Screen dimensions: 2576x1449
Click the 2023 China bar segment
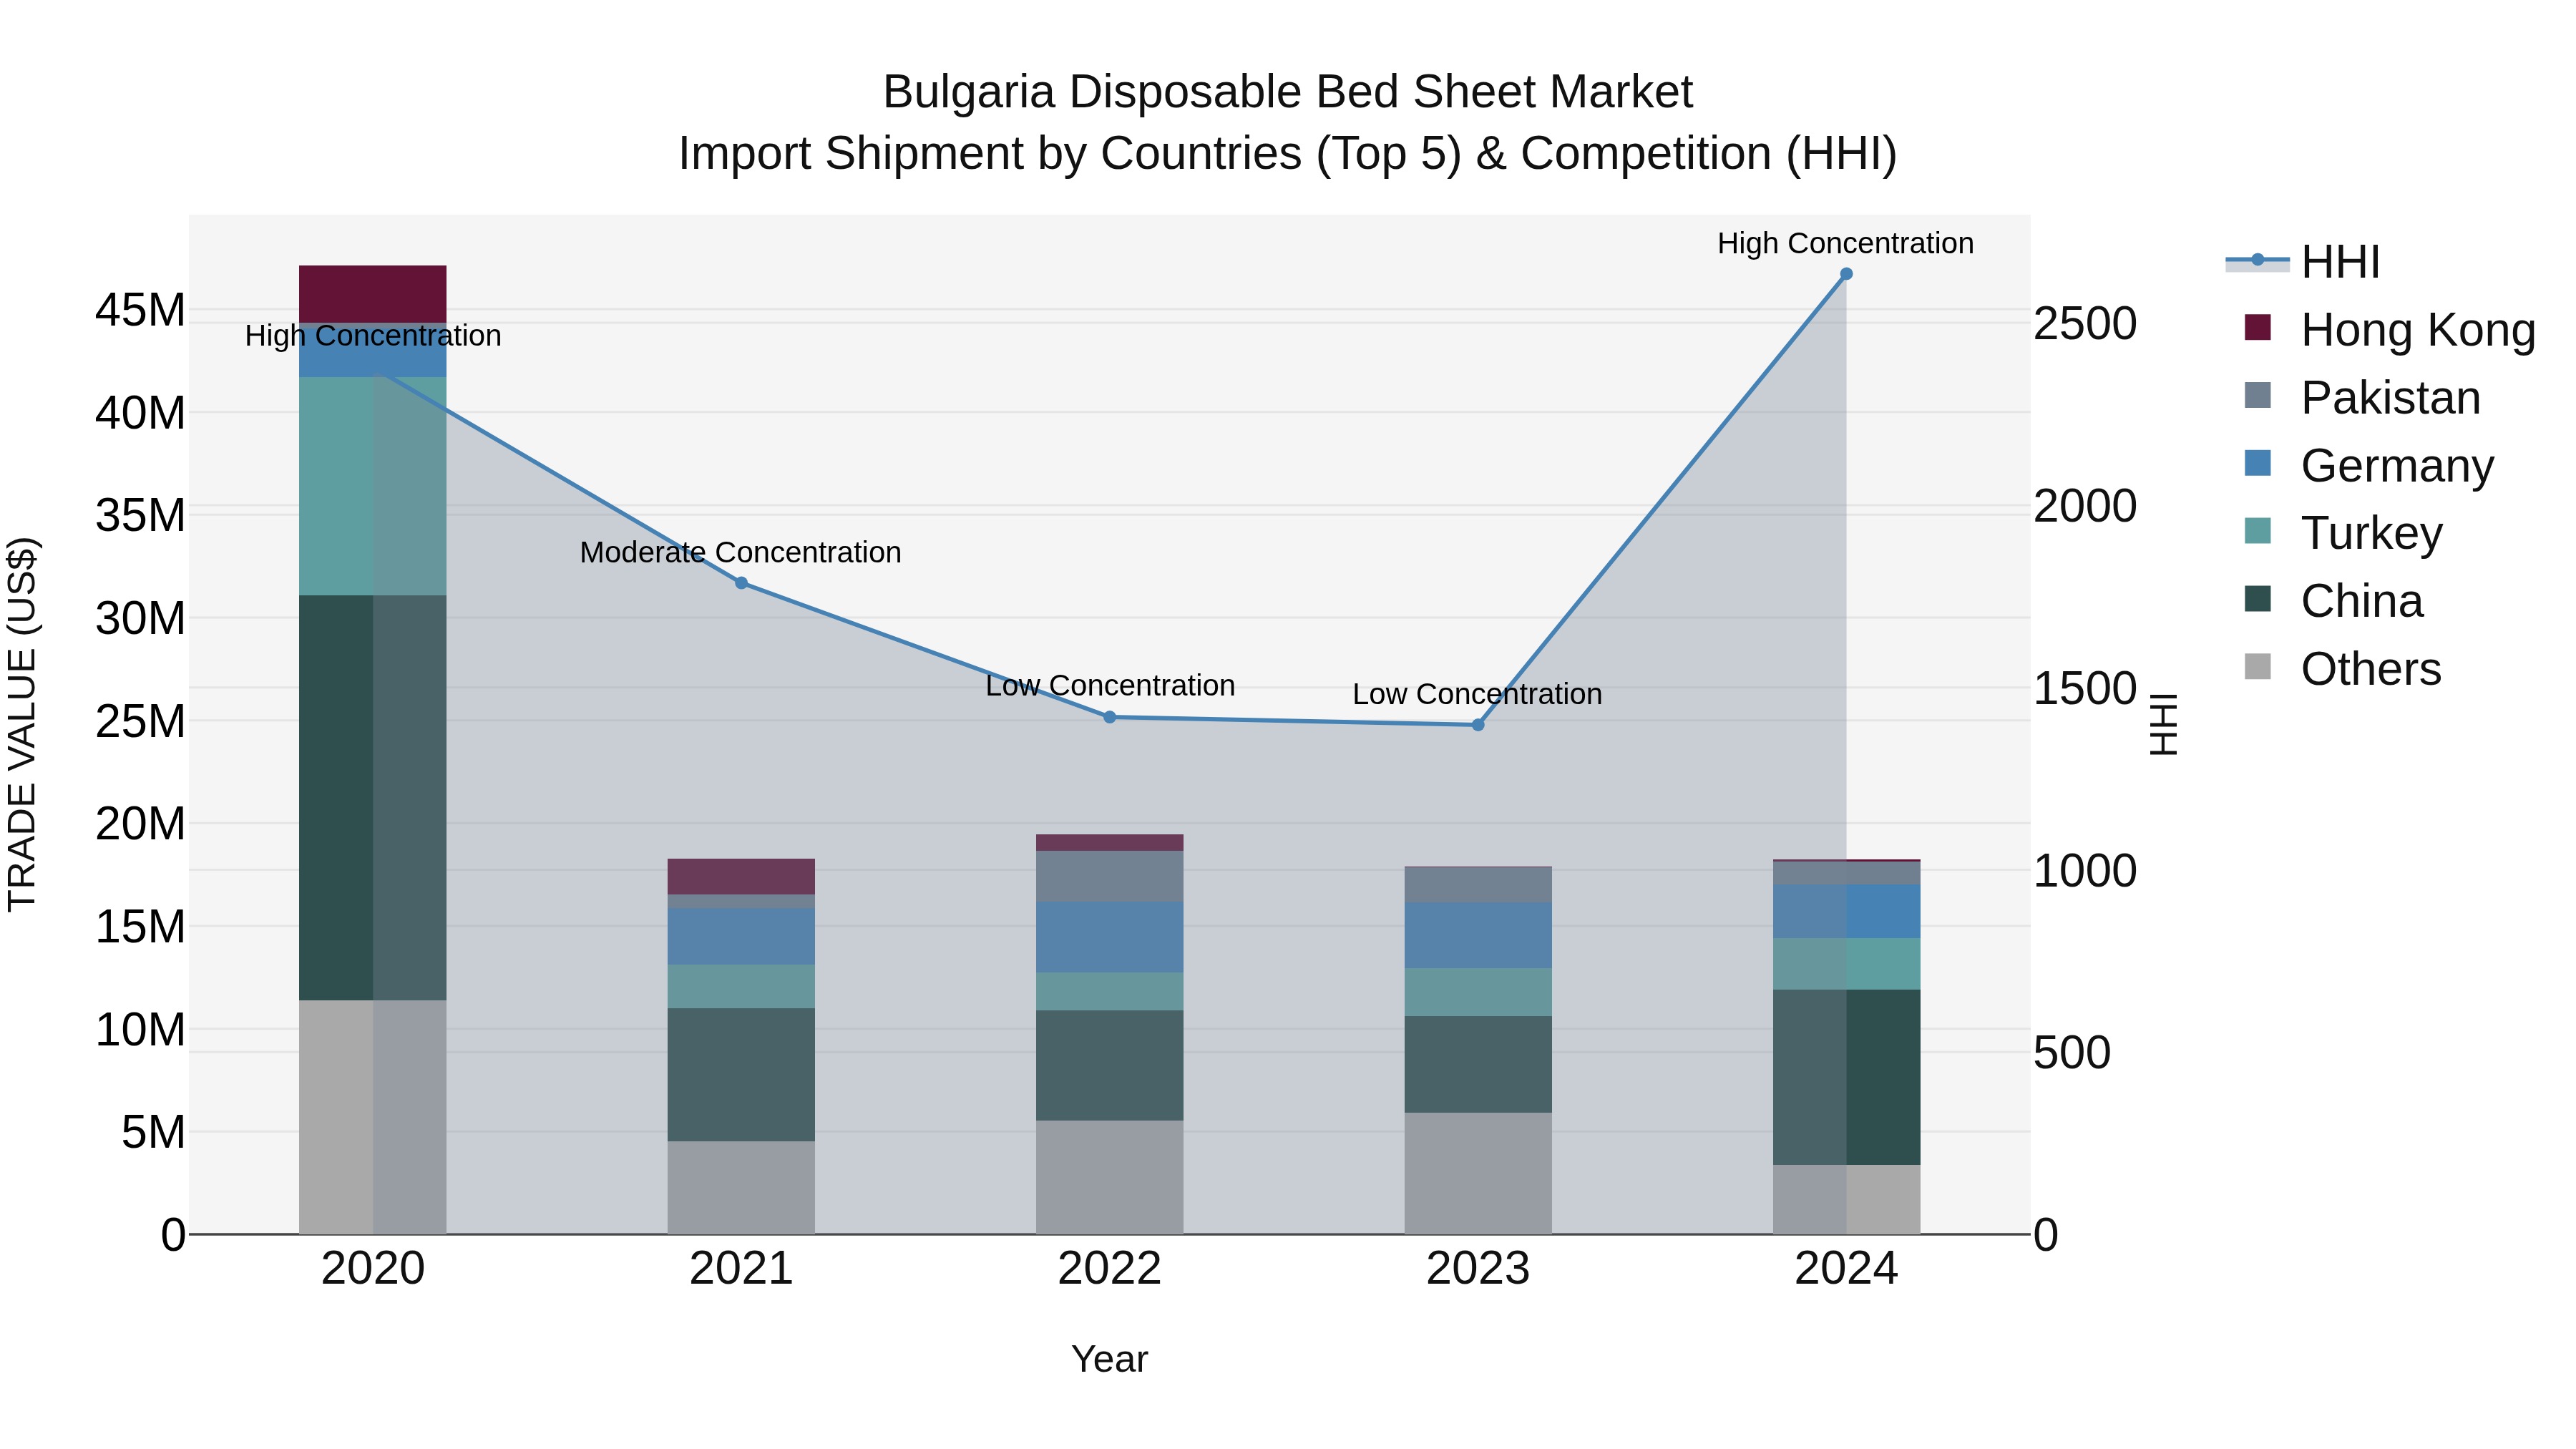[x=1478, y=1065]
